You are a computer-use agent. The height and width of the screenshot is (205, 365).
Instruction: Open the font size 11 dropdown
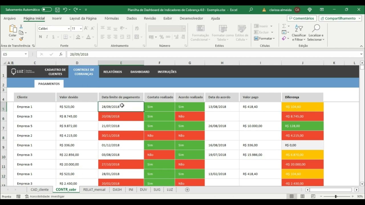click(81, 28)
